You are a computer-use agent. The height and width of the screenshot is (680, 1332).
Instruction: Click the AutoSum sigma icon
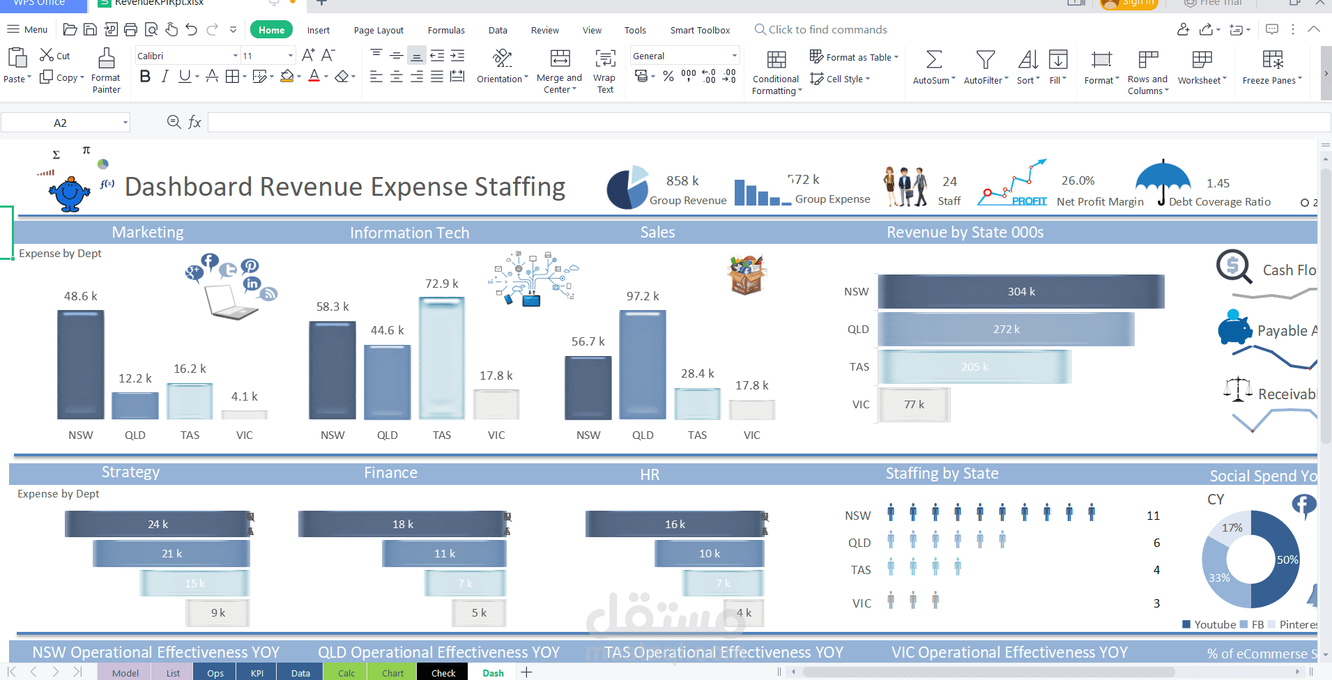pos(934,60)
